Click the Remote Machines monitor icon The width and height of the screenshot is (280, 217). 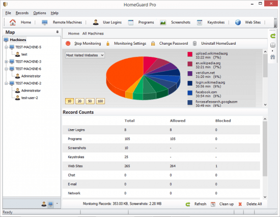coord(45,22)
